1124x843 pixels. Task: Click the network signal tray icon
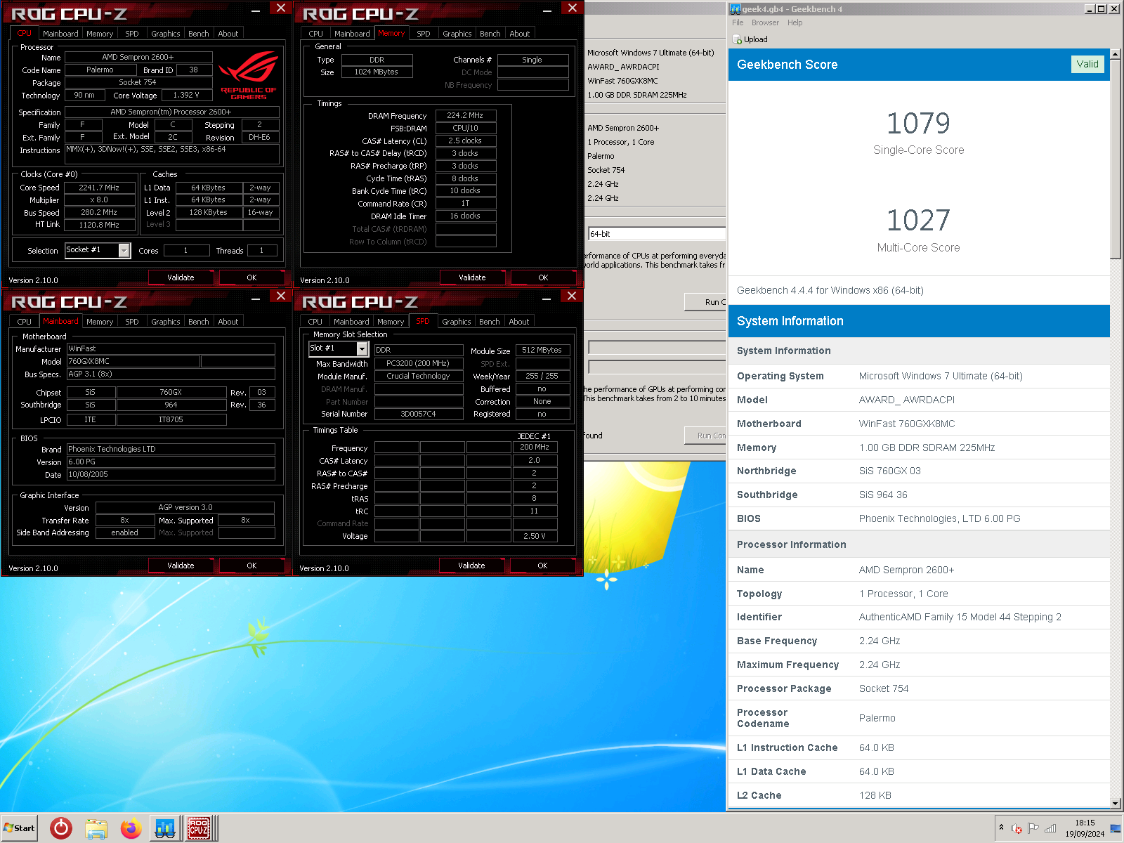point(1050,829)
